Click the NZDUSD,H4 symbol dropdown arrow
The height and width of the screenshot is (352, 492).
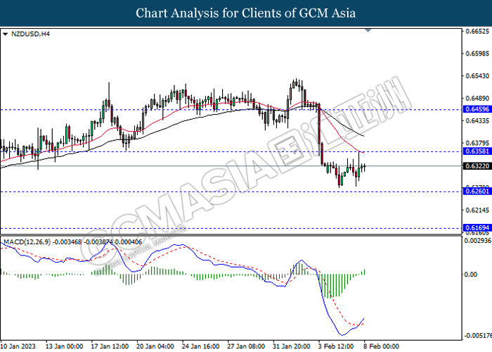[x=5, y=34]
